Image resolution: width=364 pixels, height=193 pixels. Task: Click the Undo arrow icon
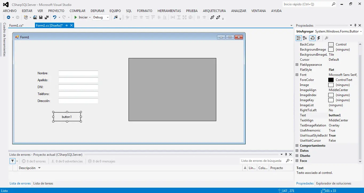55,17
